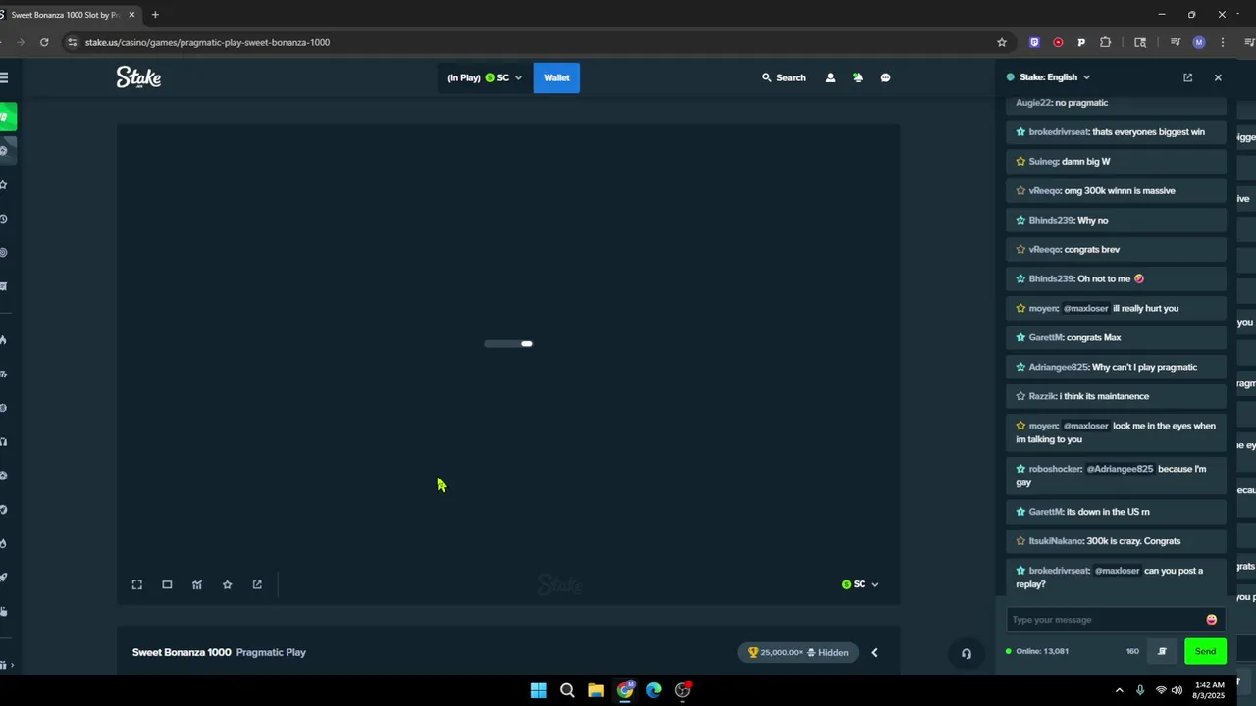Open the Windows Start menu
Image resolution: width=1256 pixels, height=706 pixels.
pos(539,690)
